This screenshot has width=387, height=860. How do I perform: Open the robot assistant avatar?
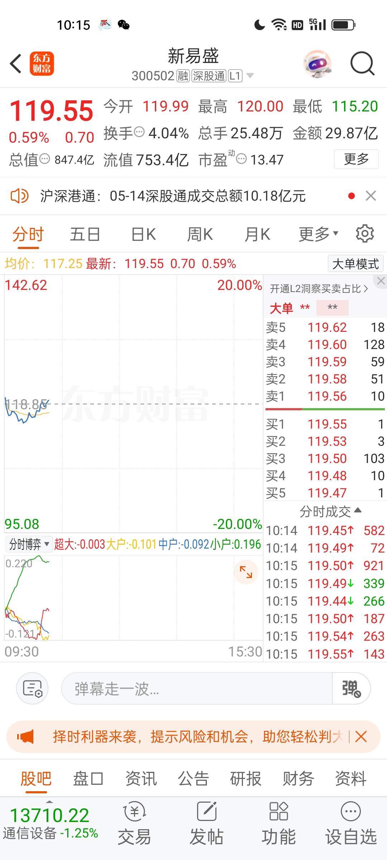(x=317, y=64)
